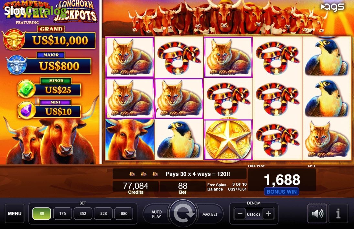This screenshot has width=354, height=229.
Task: Click the Minor jackpot green gem icon
Action: [27, 89]
